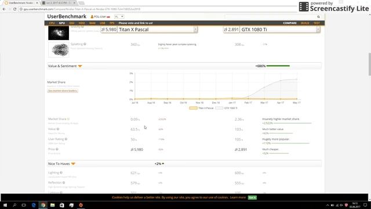
Task: Open File Explorer from the taskbar
Action: pyautogui.click(x=53, y=205)
